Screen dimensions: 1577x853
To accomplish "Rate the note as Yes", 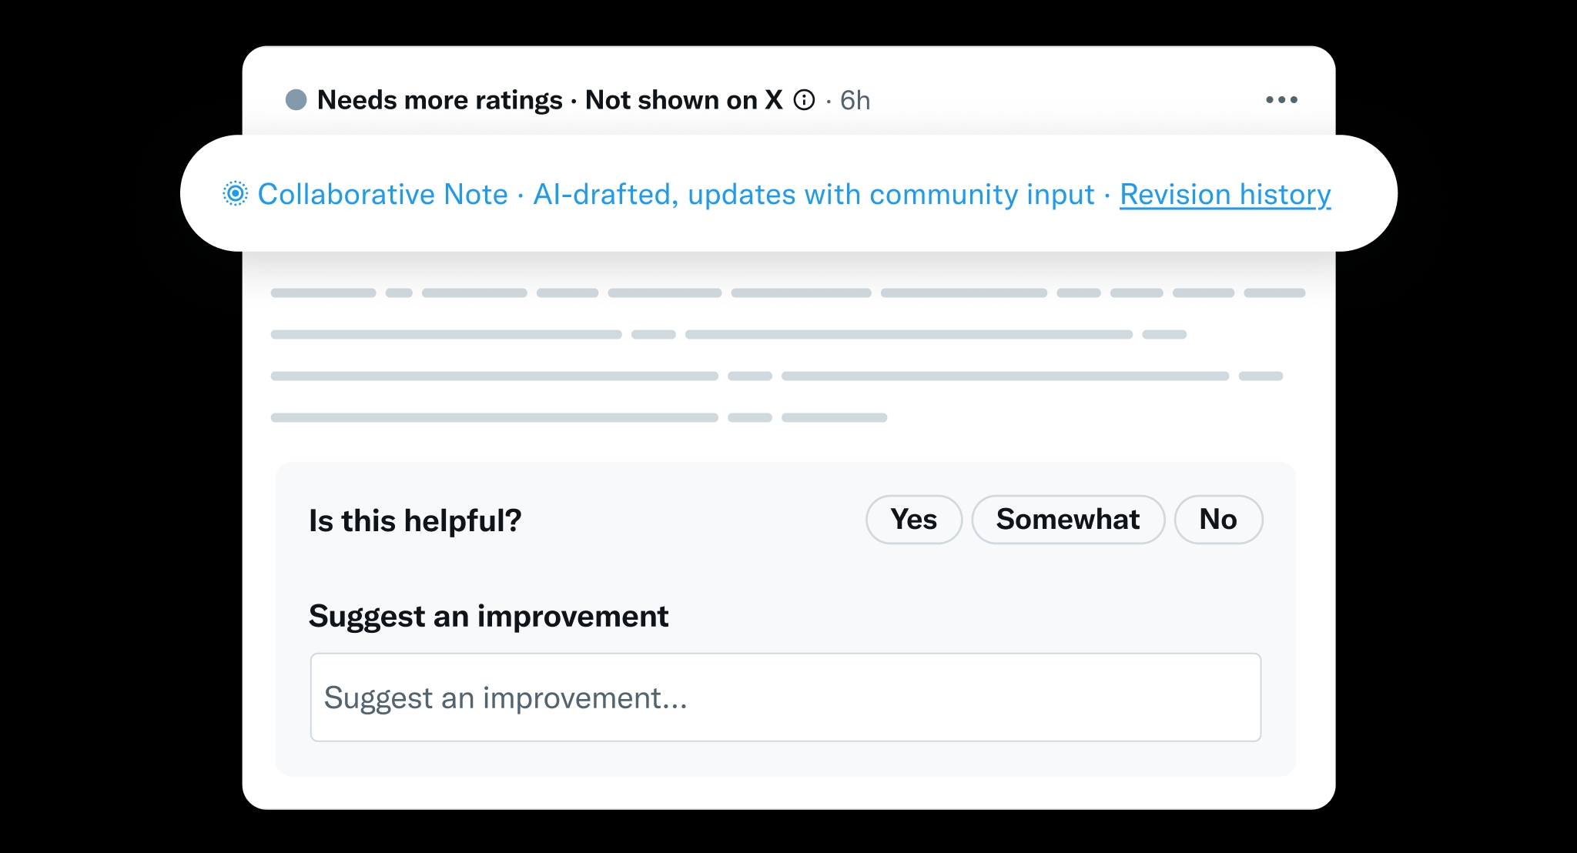I will 914,520.
